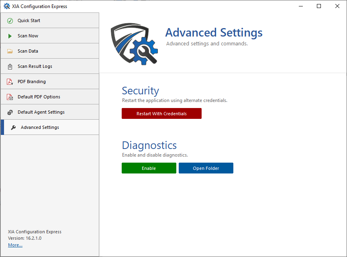
Task: Click the Default Agent Settings gears icon
Action: point(10,112)
